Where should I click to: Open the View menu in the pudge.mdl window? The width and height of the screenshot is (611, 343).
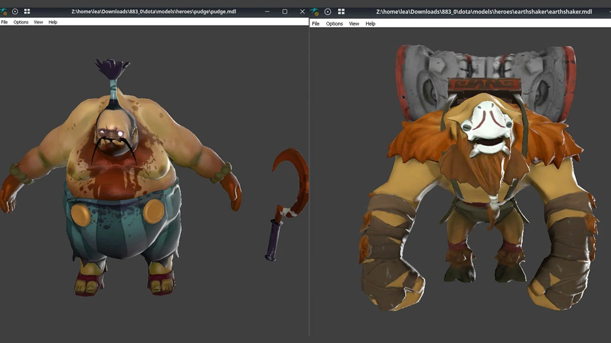coord(38,22)
